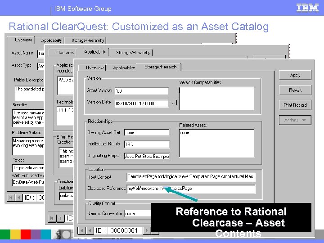Select Overview tab in back window
The height and width of the screenshot is (243, 324).
[21, 40]
